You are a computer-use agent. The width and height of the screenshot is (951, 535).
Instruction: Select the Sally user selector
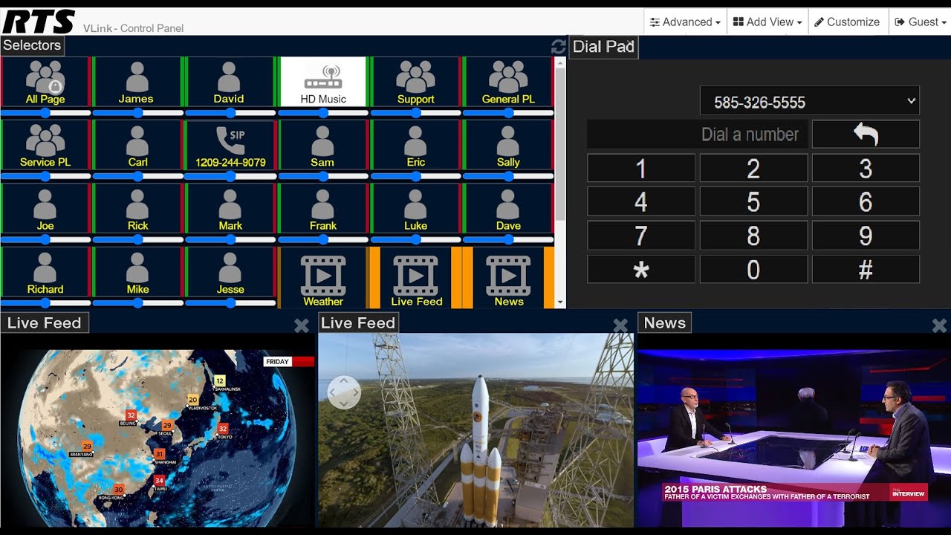tap(508, 145)
